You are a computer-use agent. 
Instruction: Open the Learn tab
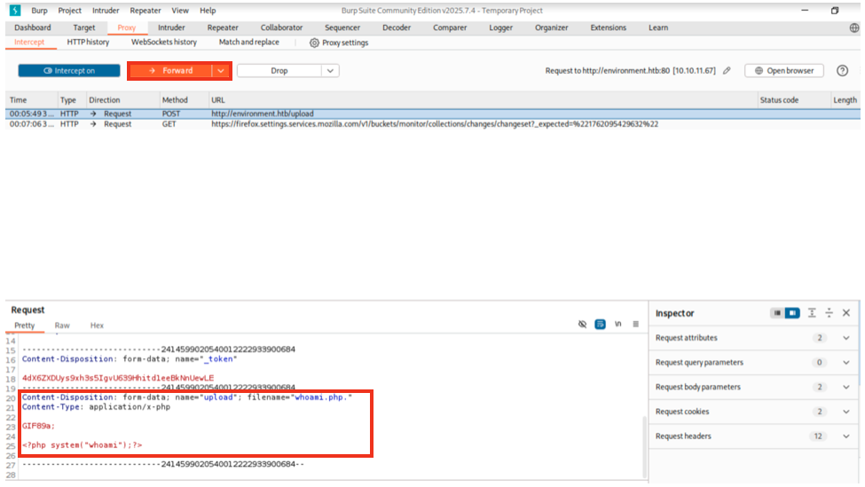coord(657,27)
